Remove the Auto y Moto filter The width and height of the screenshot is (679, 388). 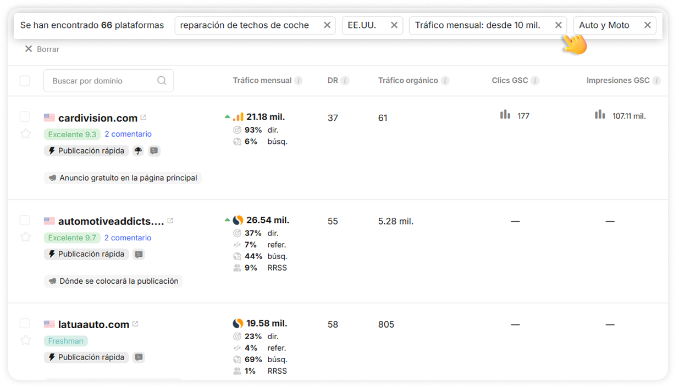click(647, 25)
